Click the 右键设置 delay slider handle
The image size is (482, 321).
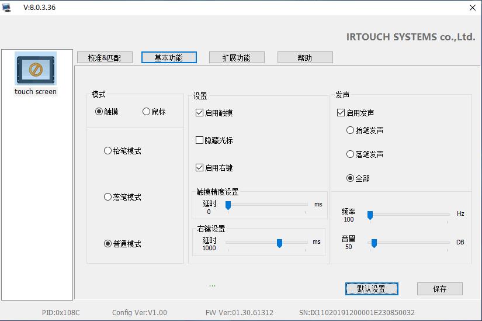[279, 243]
